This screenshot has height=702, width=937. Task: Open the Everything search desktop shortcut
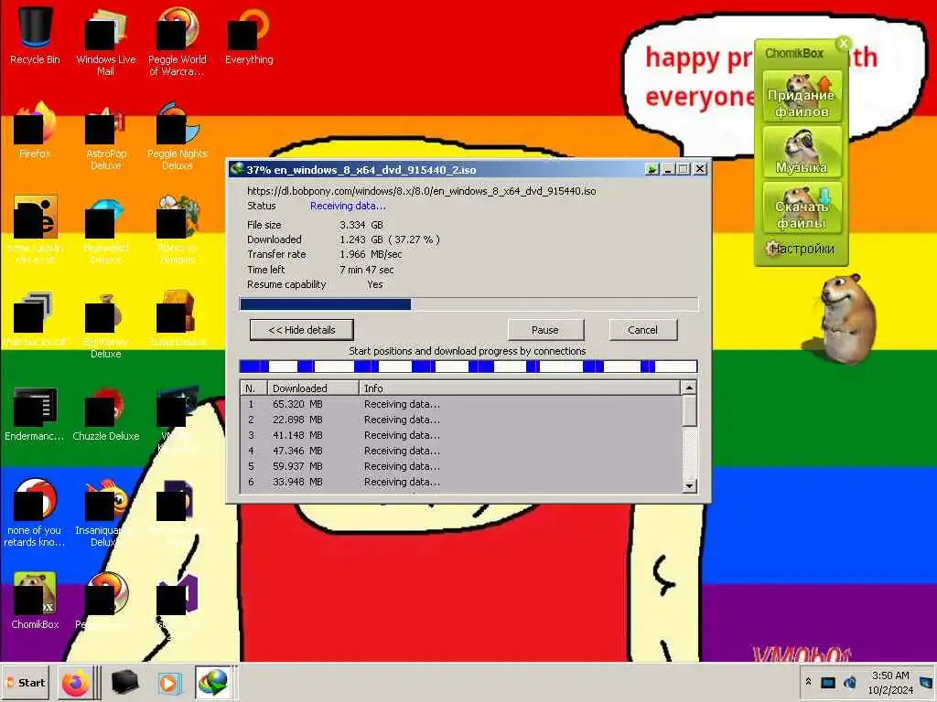pyautogui.click(x=249, y=35)
